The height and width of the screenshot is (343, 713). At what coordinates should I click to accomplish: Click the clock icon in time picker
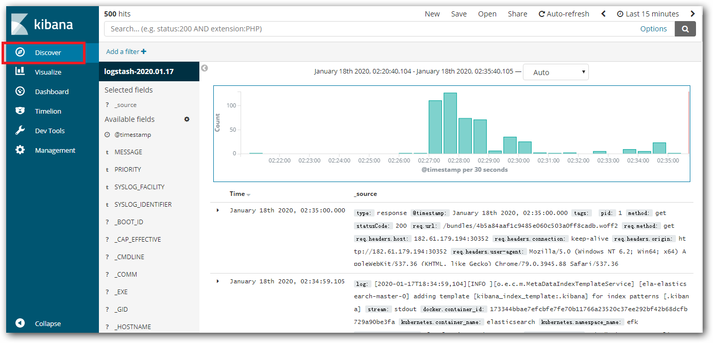[x=620, y=14]
